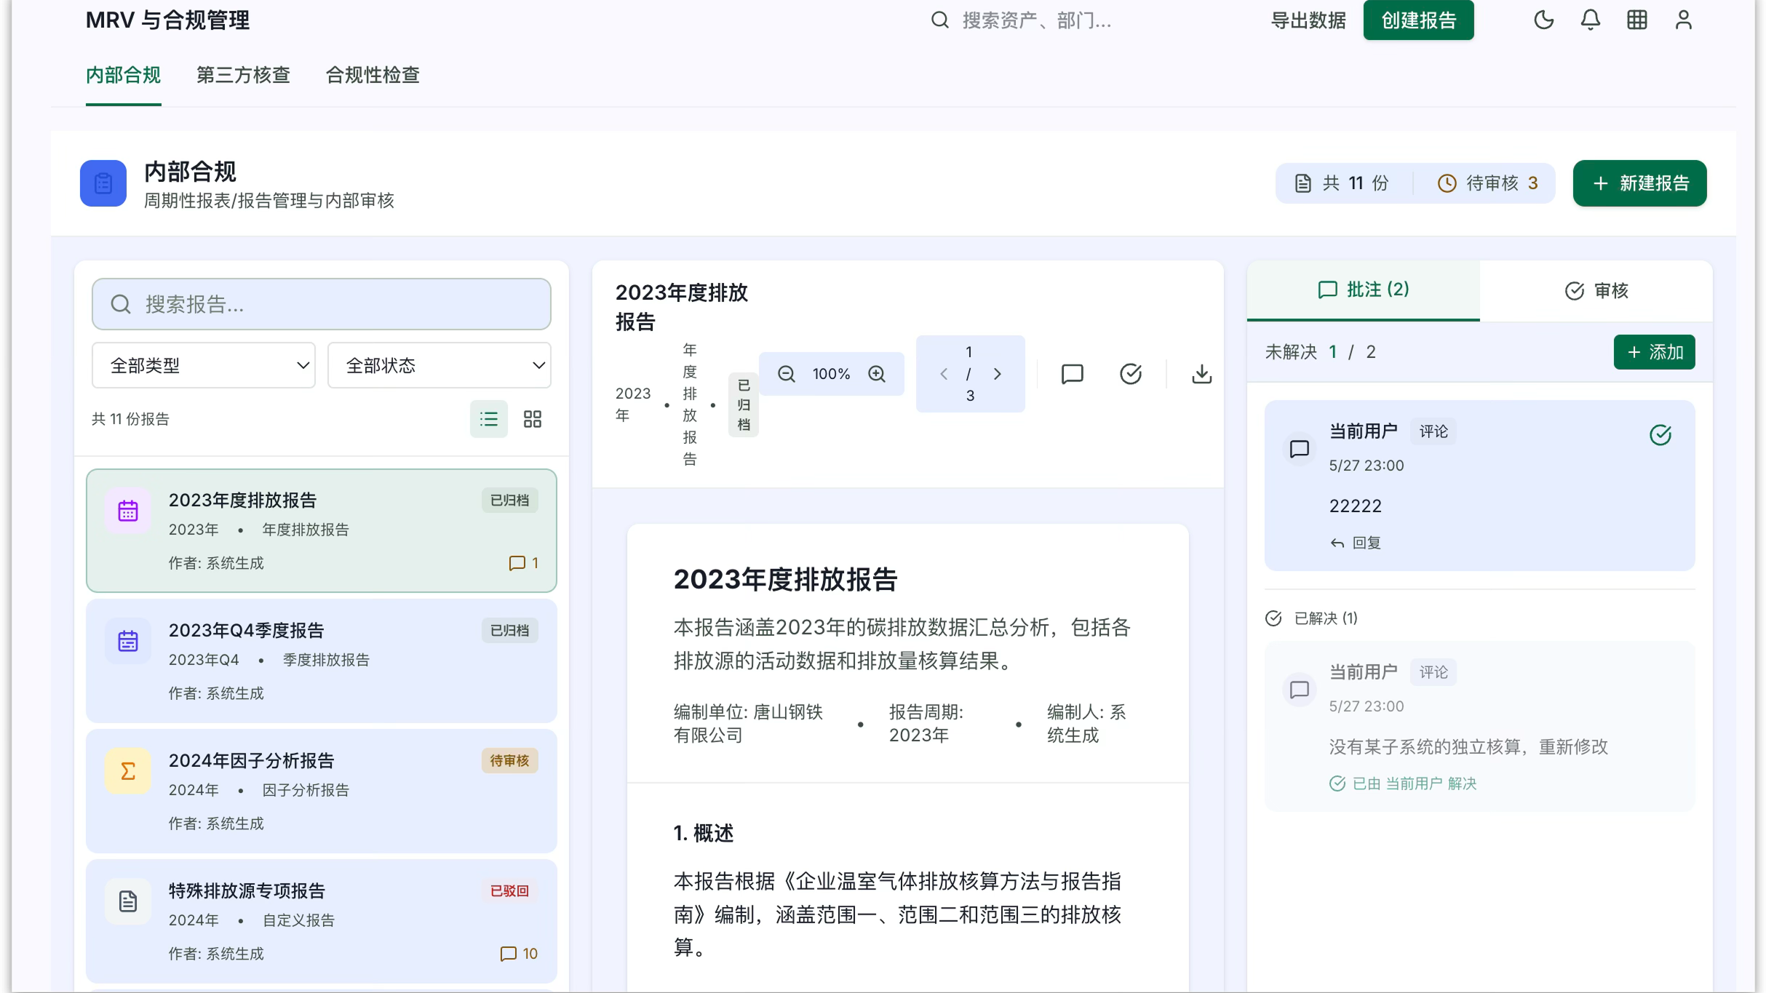Screen dimensions: 1766x993
Task: Open user profile icon
Action: click(1683, 20)
